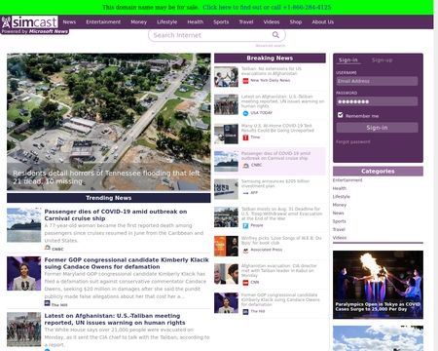The width and height of the screenshot is (438, 351).
Task: Click the New York Daily News source icon
Action: point(245,81)
